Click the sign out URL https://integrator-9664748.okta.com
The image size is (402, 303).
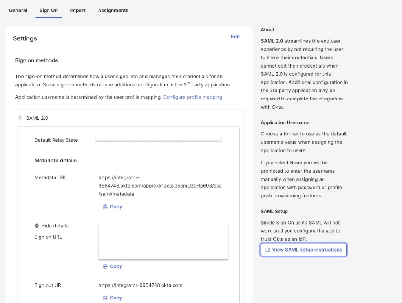[140, 285]
